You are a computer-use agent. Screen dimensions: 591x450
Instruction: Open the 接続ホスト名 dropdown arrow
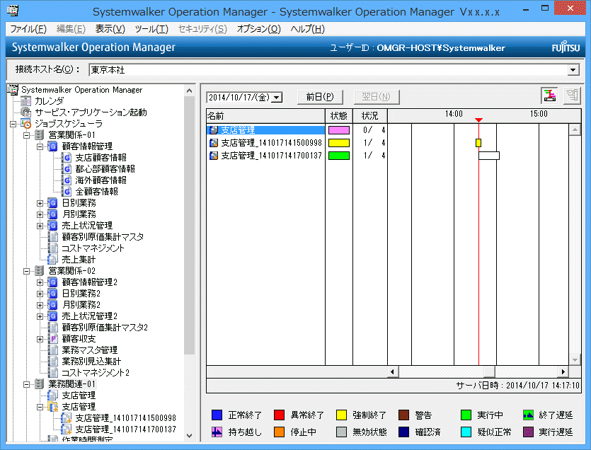tap(573, 70)
